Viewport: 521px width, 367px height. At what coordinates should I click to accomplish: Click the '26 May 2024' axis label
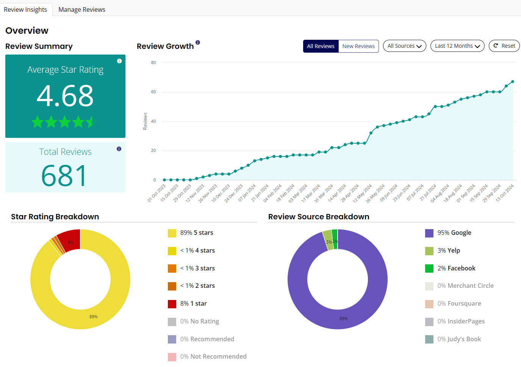click(375, 193)
